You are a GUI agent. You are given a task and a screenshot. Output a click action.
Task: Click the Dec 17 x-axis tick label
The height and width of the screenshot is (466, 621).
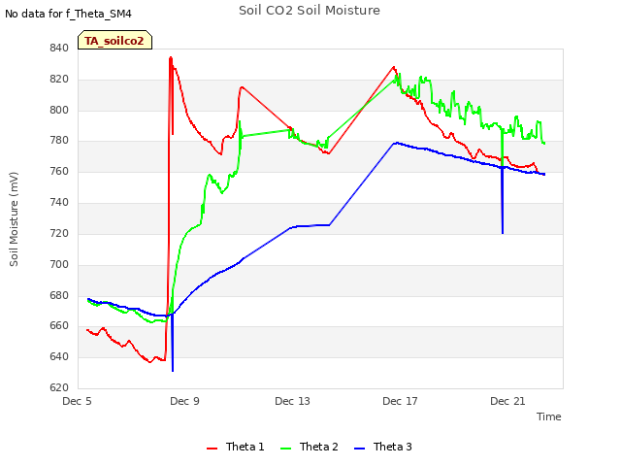tap(400, 401)
